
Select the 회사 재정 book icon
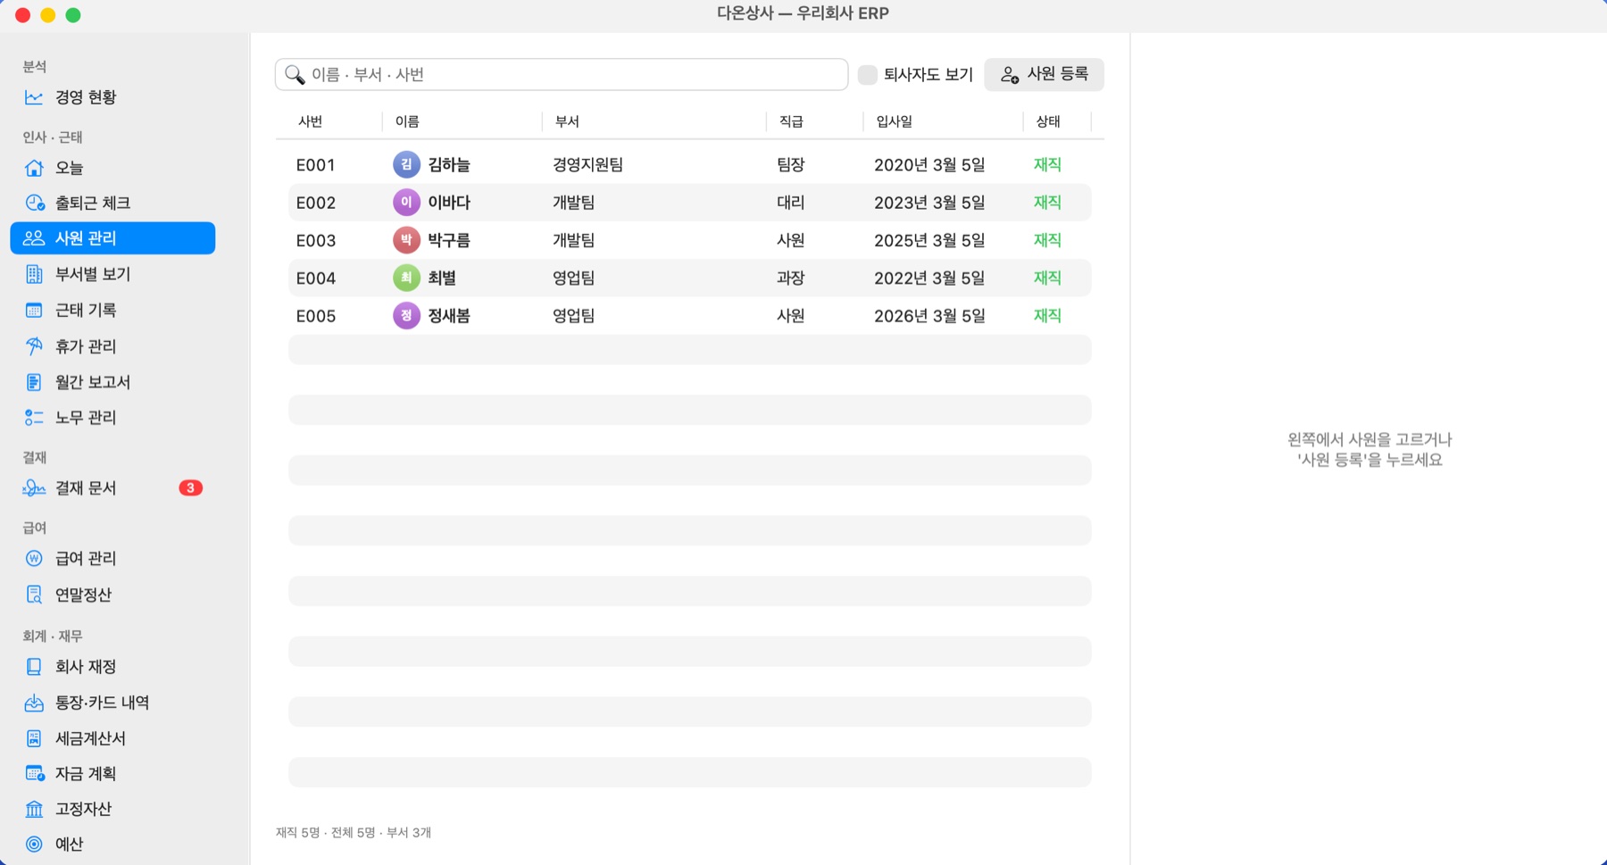coord(34,667)
